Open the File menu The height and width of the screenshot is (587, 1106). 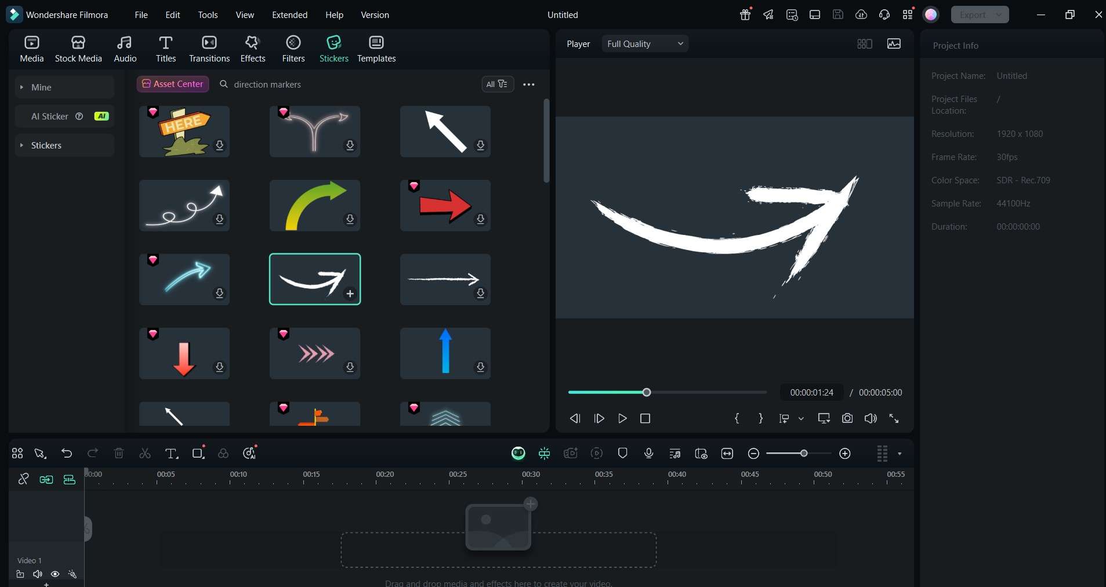141,15
